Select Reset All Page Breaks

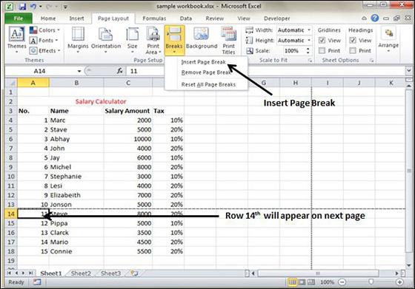208,84
